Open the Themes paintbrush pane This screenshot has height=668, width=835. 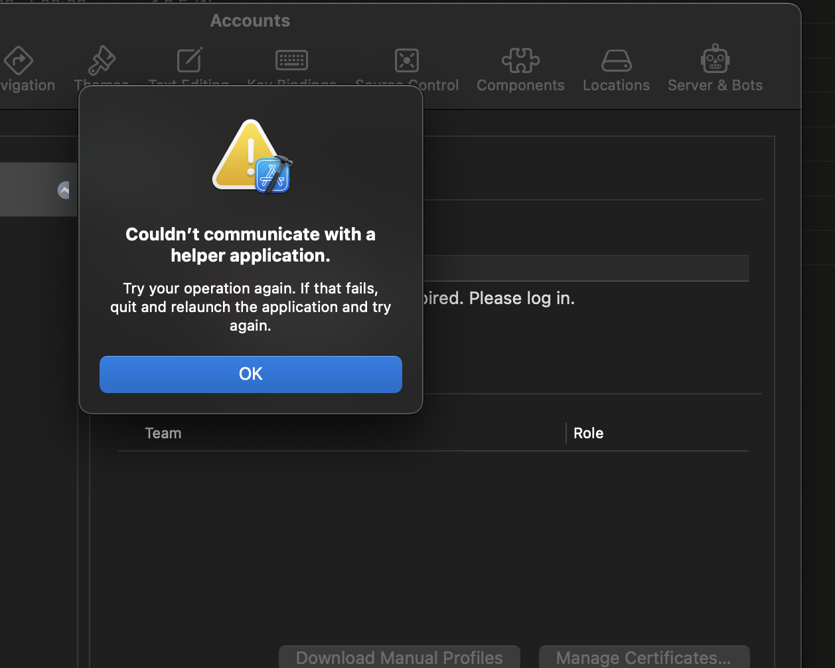pos(102,62)
